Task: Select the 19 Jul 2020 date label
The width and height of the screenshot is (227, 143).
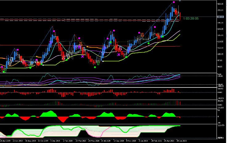Action: click(x=105, y=140)
